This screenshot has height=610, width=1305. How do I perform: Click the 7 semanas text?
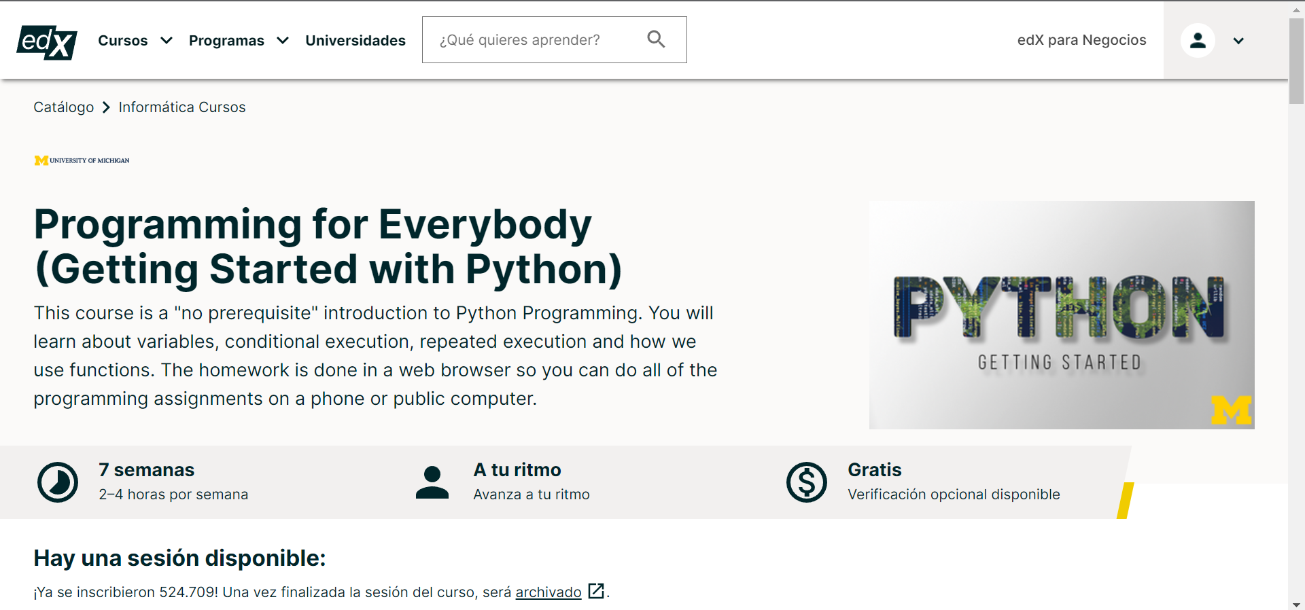(x=146, y=470)
